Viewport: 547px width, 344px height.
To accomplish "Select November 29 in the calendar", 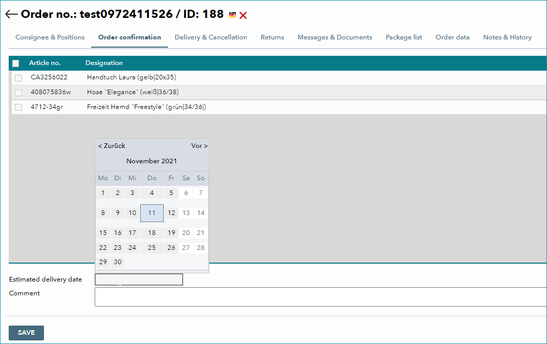I will tap(103, 262).
